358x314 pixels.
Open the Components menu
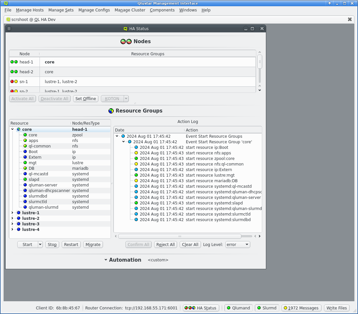click(162, 10)
